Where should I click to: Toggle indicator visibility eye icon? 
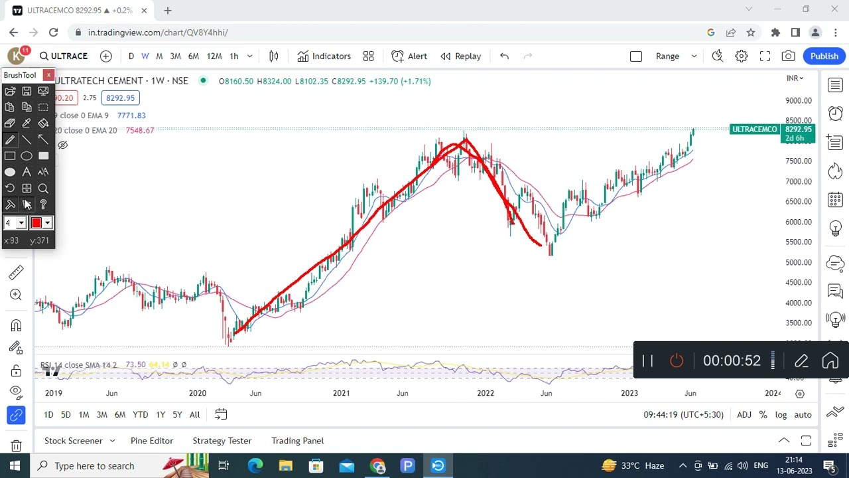[x=62, y=145]
